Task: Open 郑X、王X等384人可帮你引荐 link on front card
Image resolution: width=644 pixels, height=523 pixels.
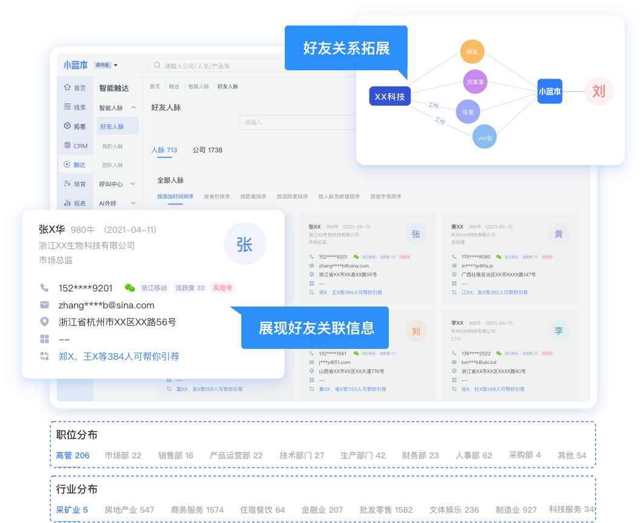Action: click(x=119, y=356)
